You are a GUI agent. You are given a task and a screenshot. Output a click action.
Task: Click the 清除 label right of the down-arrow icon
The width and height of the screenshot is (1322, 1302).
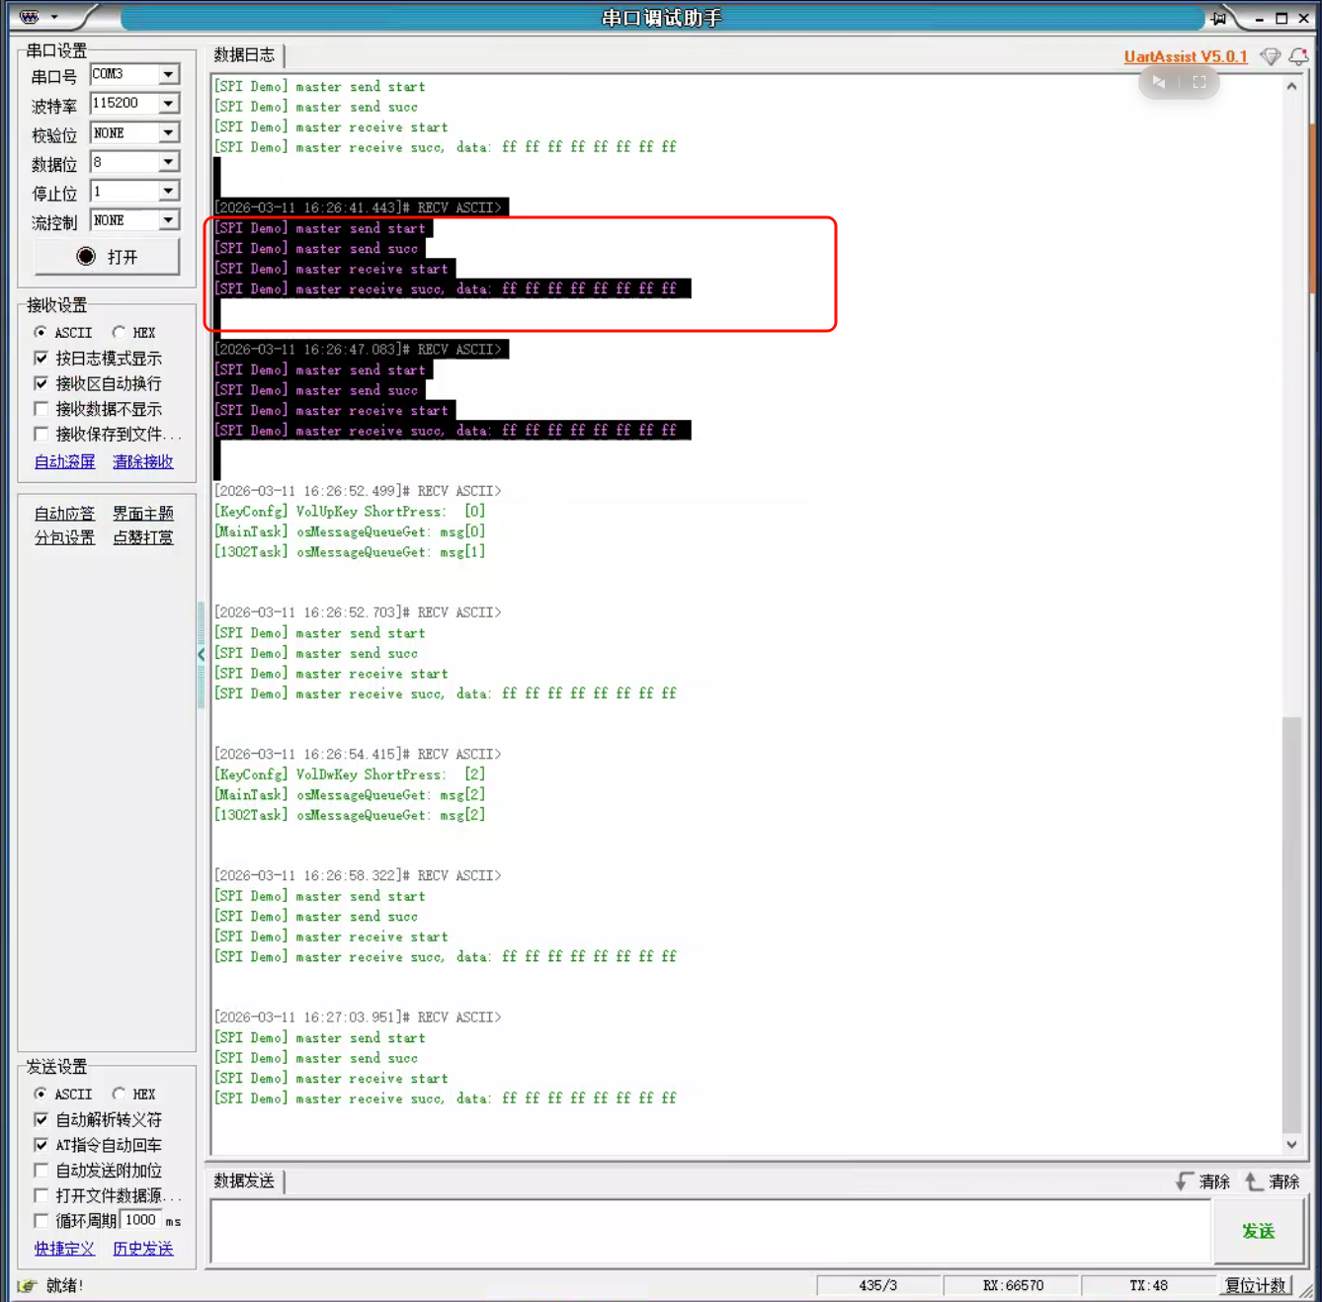(1214, 1181)
